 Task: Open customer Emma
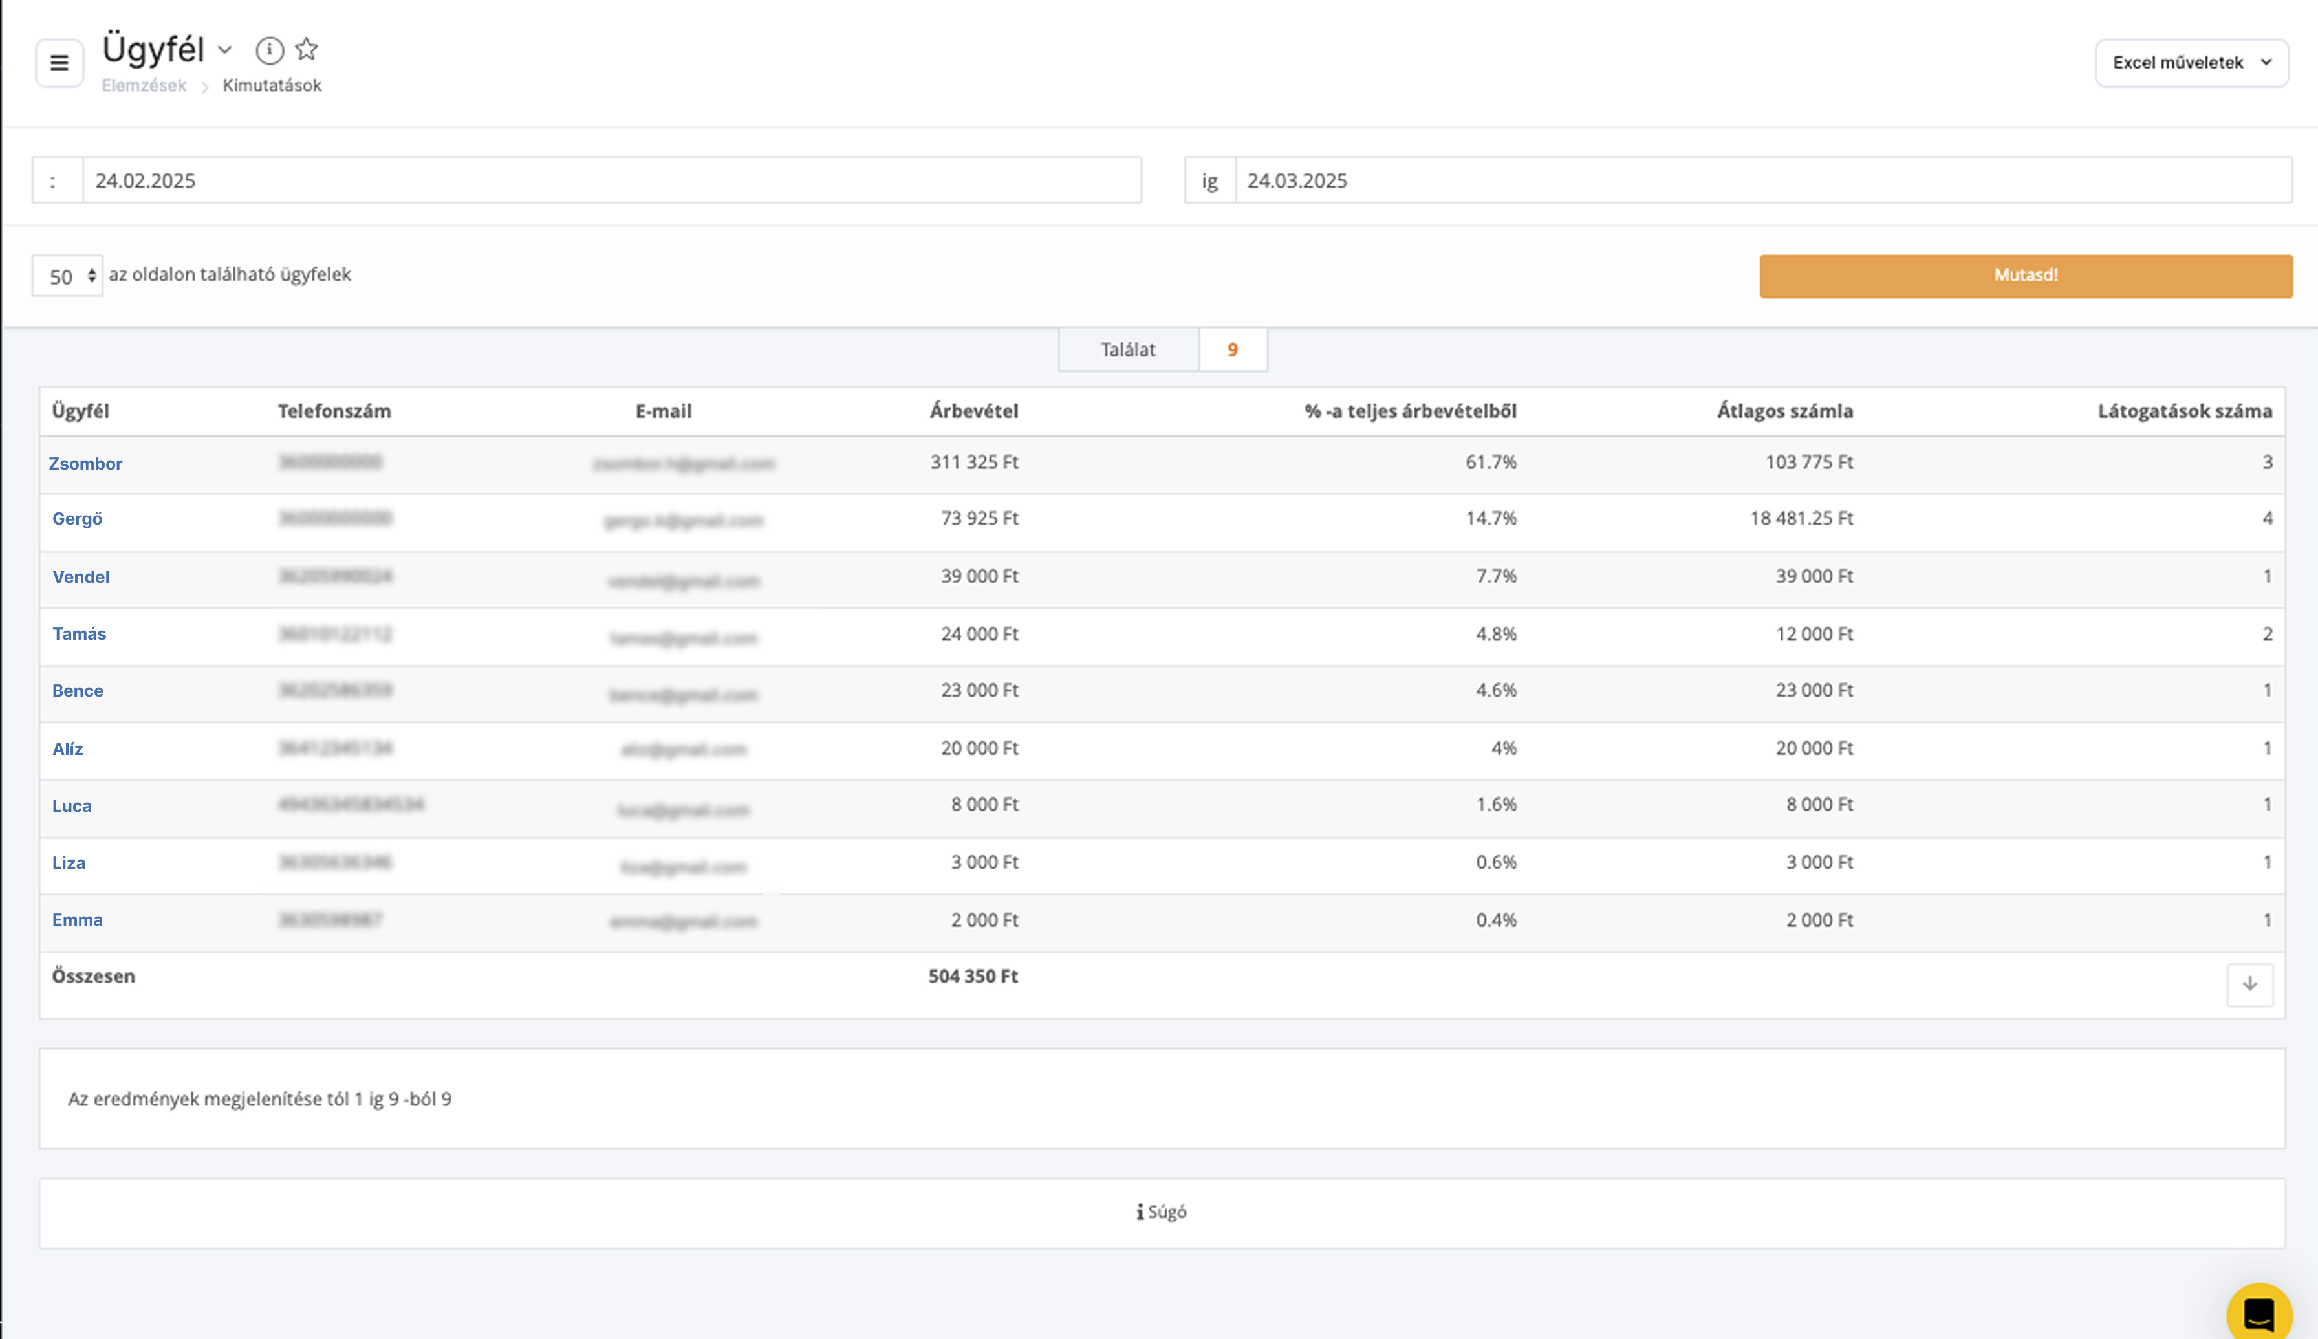click(77, 920)
